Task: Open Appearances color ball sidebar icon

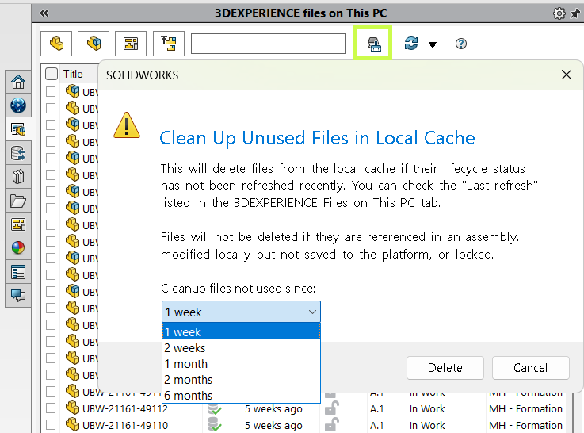Action: coord(18,248)
